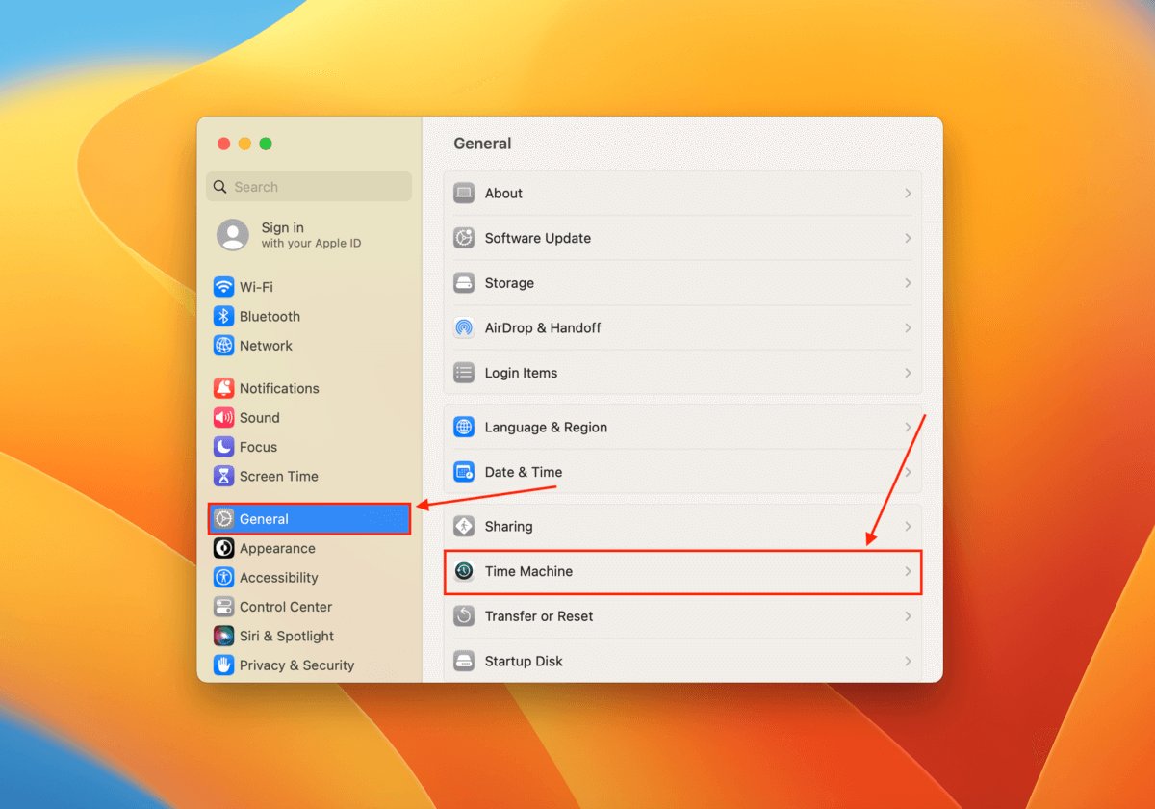
Task: Click the Bluetooth icon in sidebar
Action: tap(224, 316)
